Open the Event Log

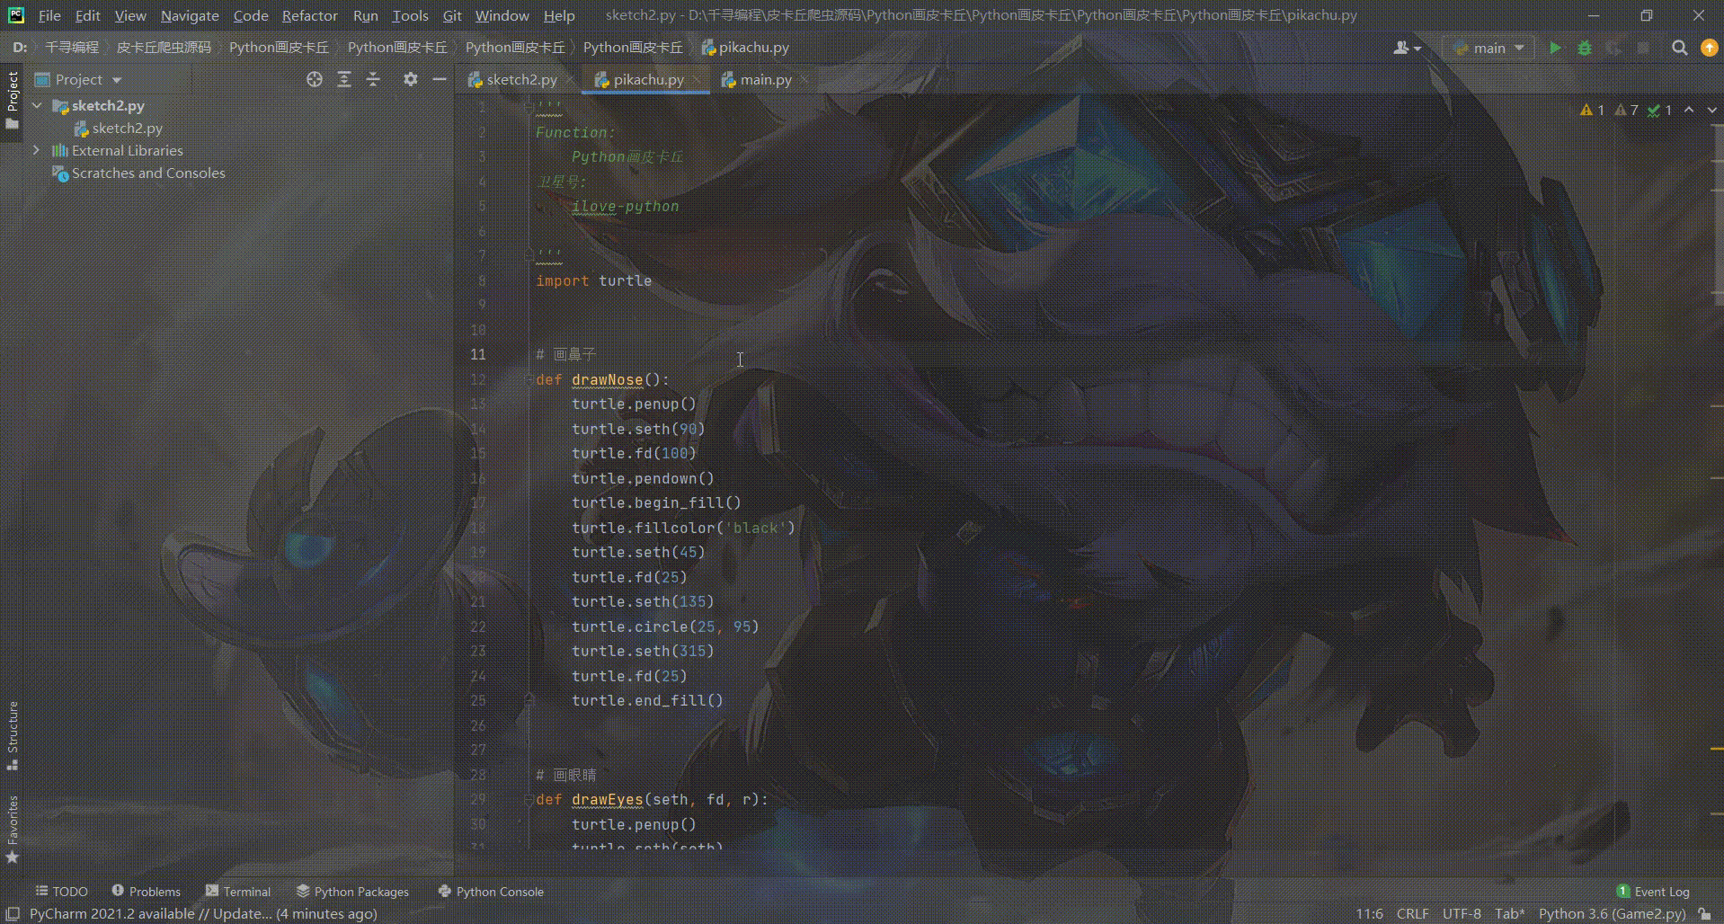(1653, 892)
